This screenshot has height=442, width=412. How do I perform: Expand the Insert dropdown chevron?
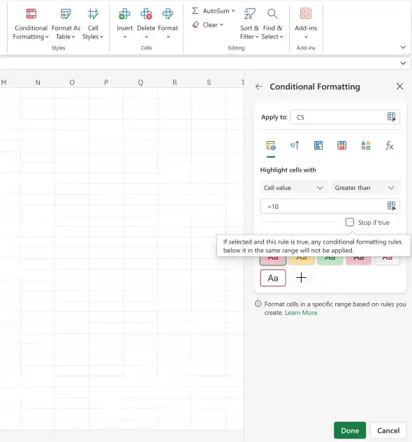(124, 36)
